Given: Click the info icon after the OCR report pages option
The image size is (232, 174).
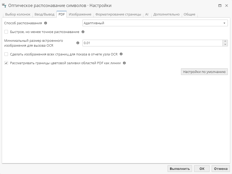Looking at the screenshot, I should [121, 54].
